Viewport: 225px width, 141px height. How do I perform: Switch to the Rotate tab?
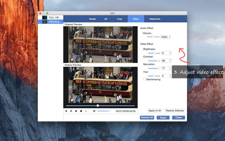(x=92, y=19)
